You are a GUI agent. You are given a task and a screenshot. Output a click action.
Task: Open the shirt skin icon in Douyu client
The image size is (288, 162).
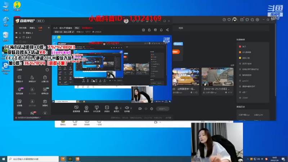(x=247, y=20)
